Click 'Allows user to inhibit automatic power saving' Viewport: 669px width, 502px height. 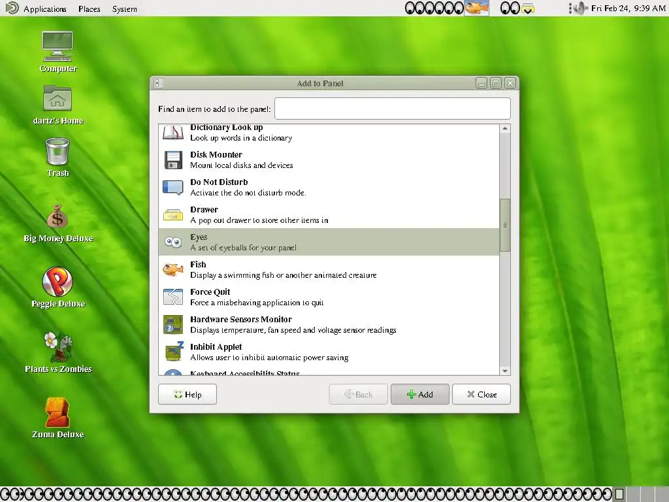[269, 358]
